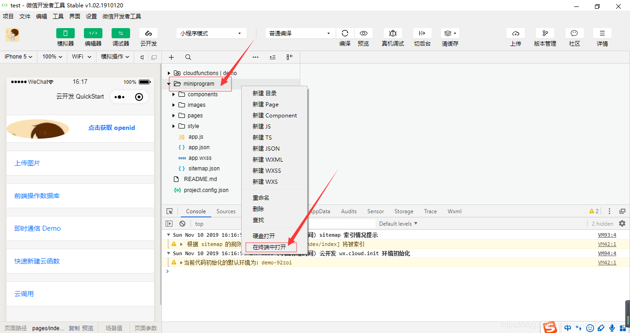Select 新建 WXML in context menu

275,159
